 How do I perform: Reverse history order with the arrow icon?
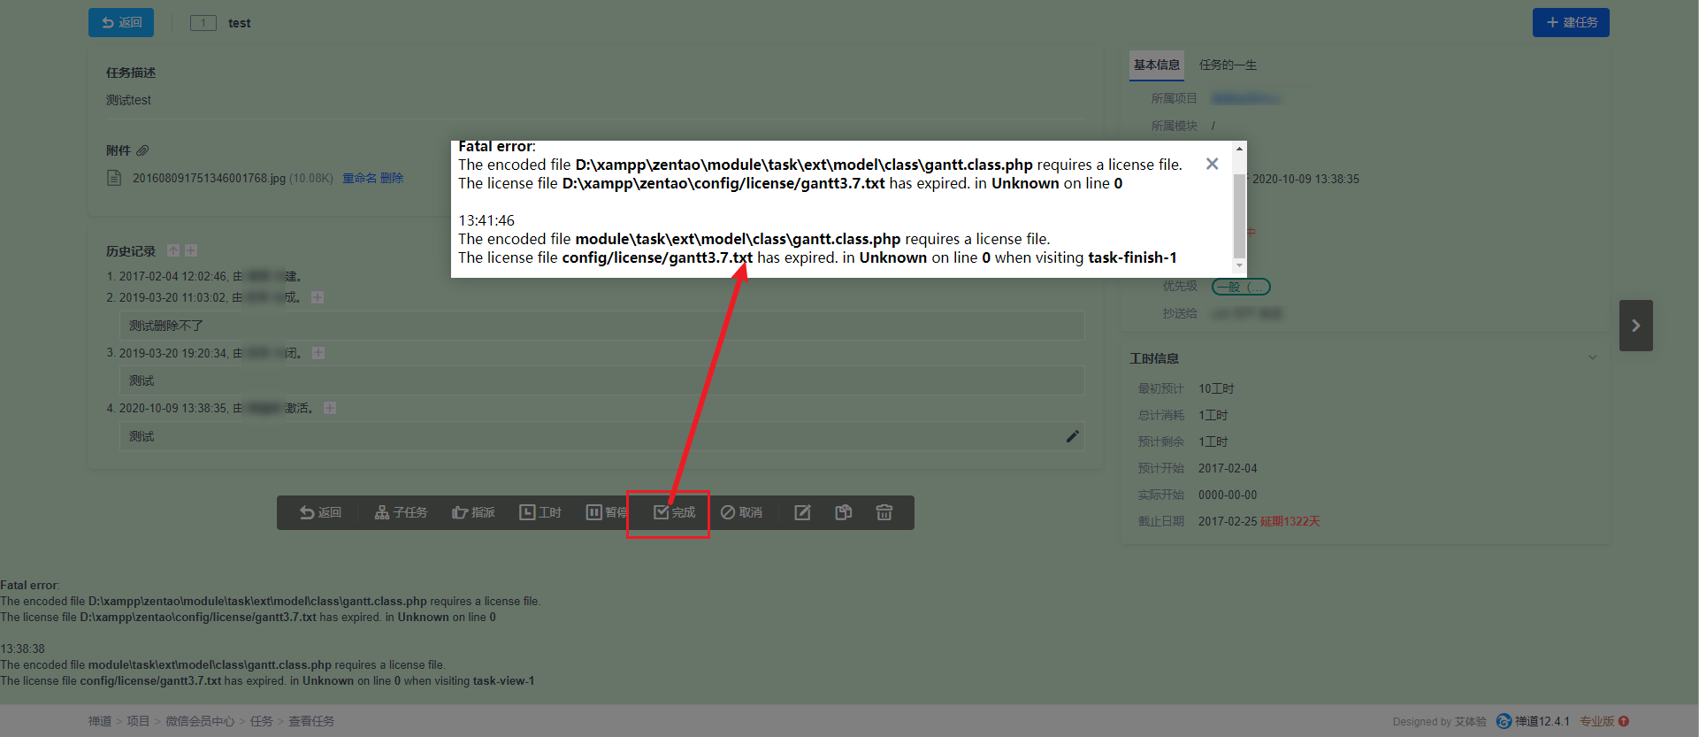tap(173, 250)
